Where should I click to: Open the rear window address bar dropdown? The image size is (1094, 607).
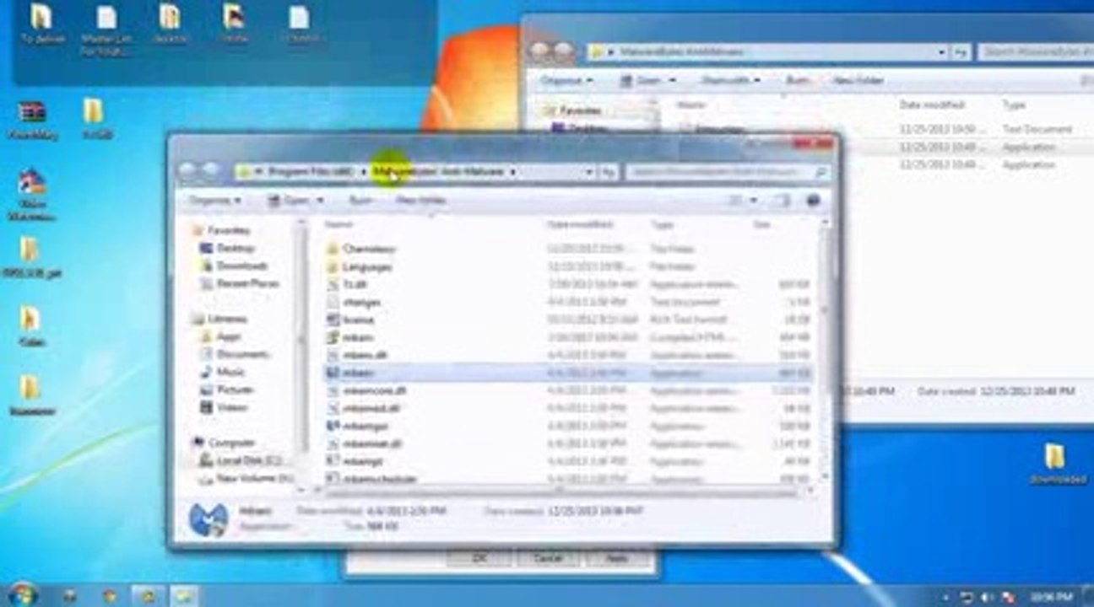(942, 52)
